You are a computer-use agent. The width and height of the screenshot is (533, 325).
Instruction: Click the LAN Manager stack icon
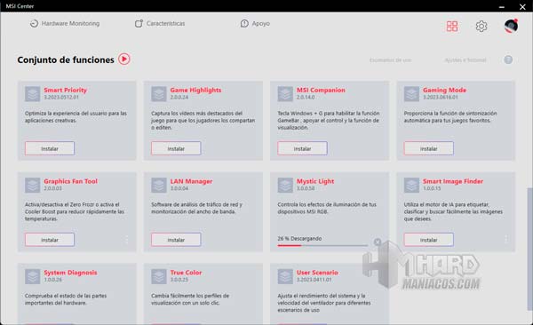(159, 186)
